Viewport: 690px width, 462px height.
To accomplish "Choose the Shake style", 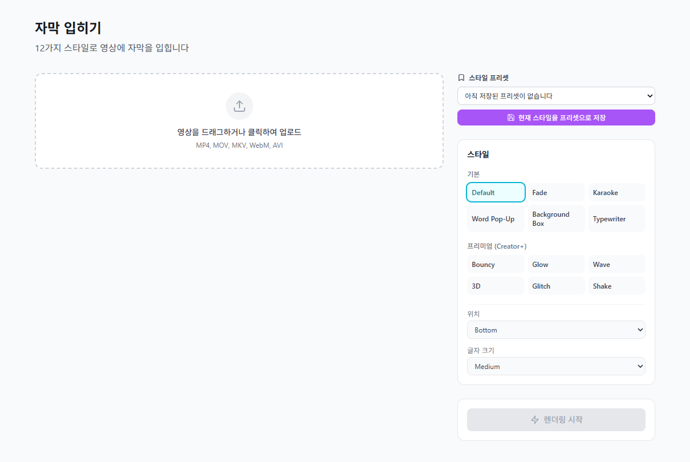I will coord(616,286).
